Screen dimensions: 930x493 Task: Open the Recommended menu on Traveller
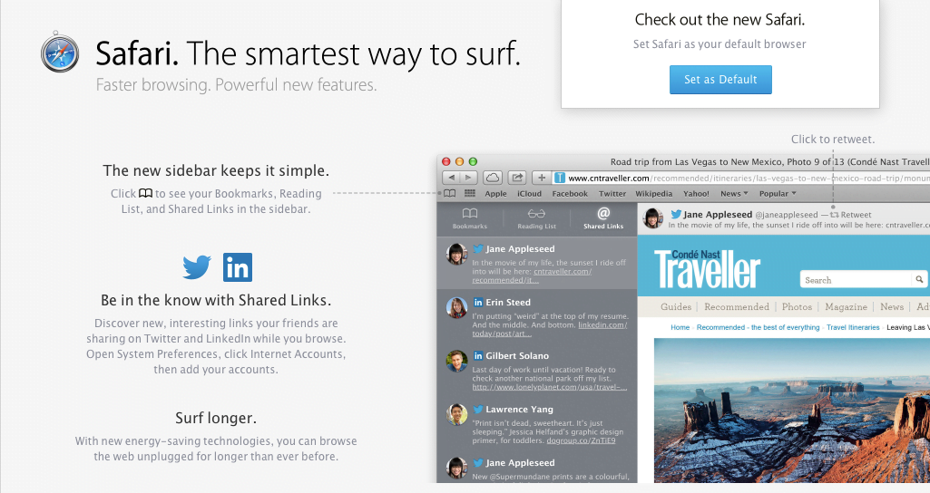click(x=737, y=306)
